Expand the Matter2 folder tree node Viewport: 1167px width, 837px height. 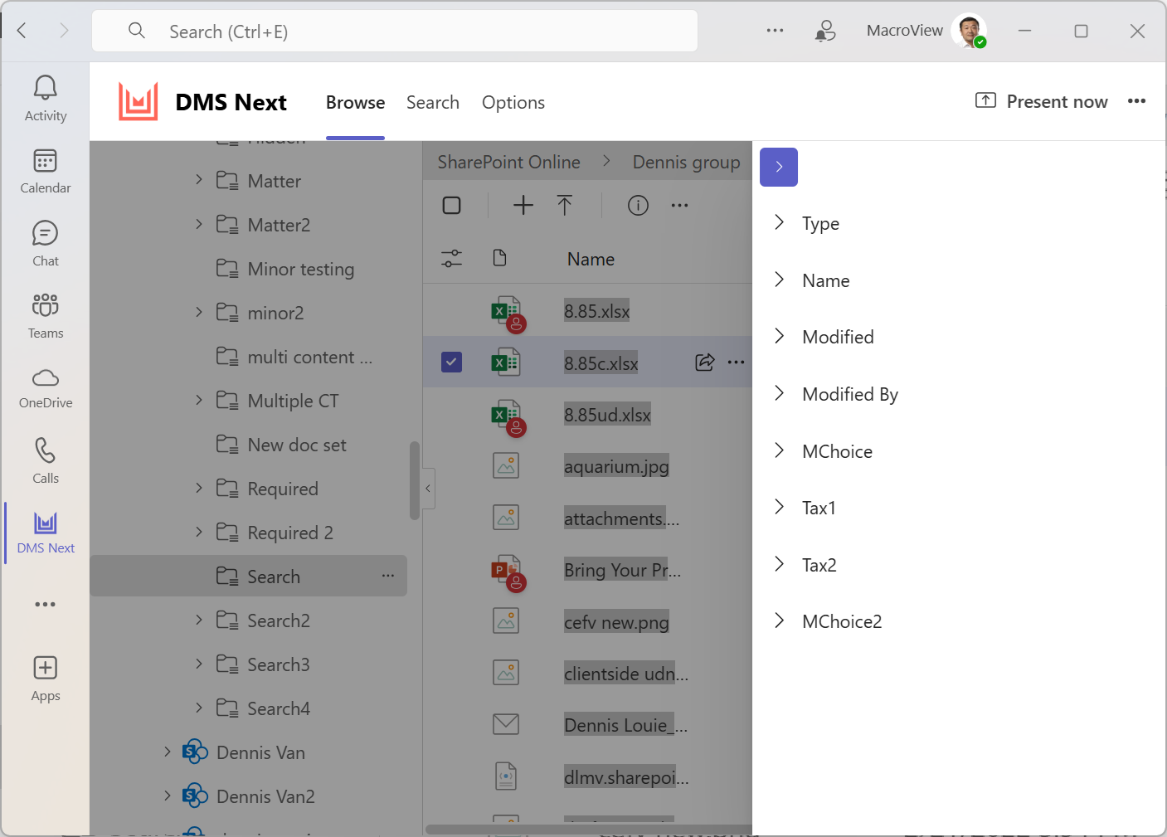[x=199, y=224]
